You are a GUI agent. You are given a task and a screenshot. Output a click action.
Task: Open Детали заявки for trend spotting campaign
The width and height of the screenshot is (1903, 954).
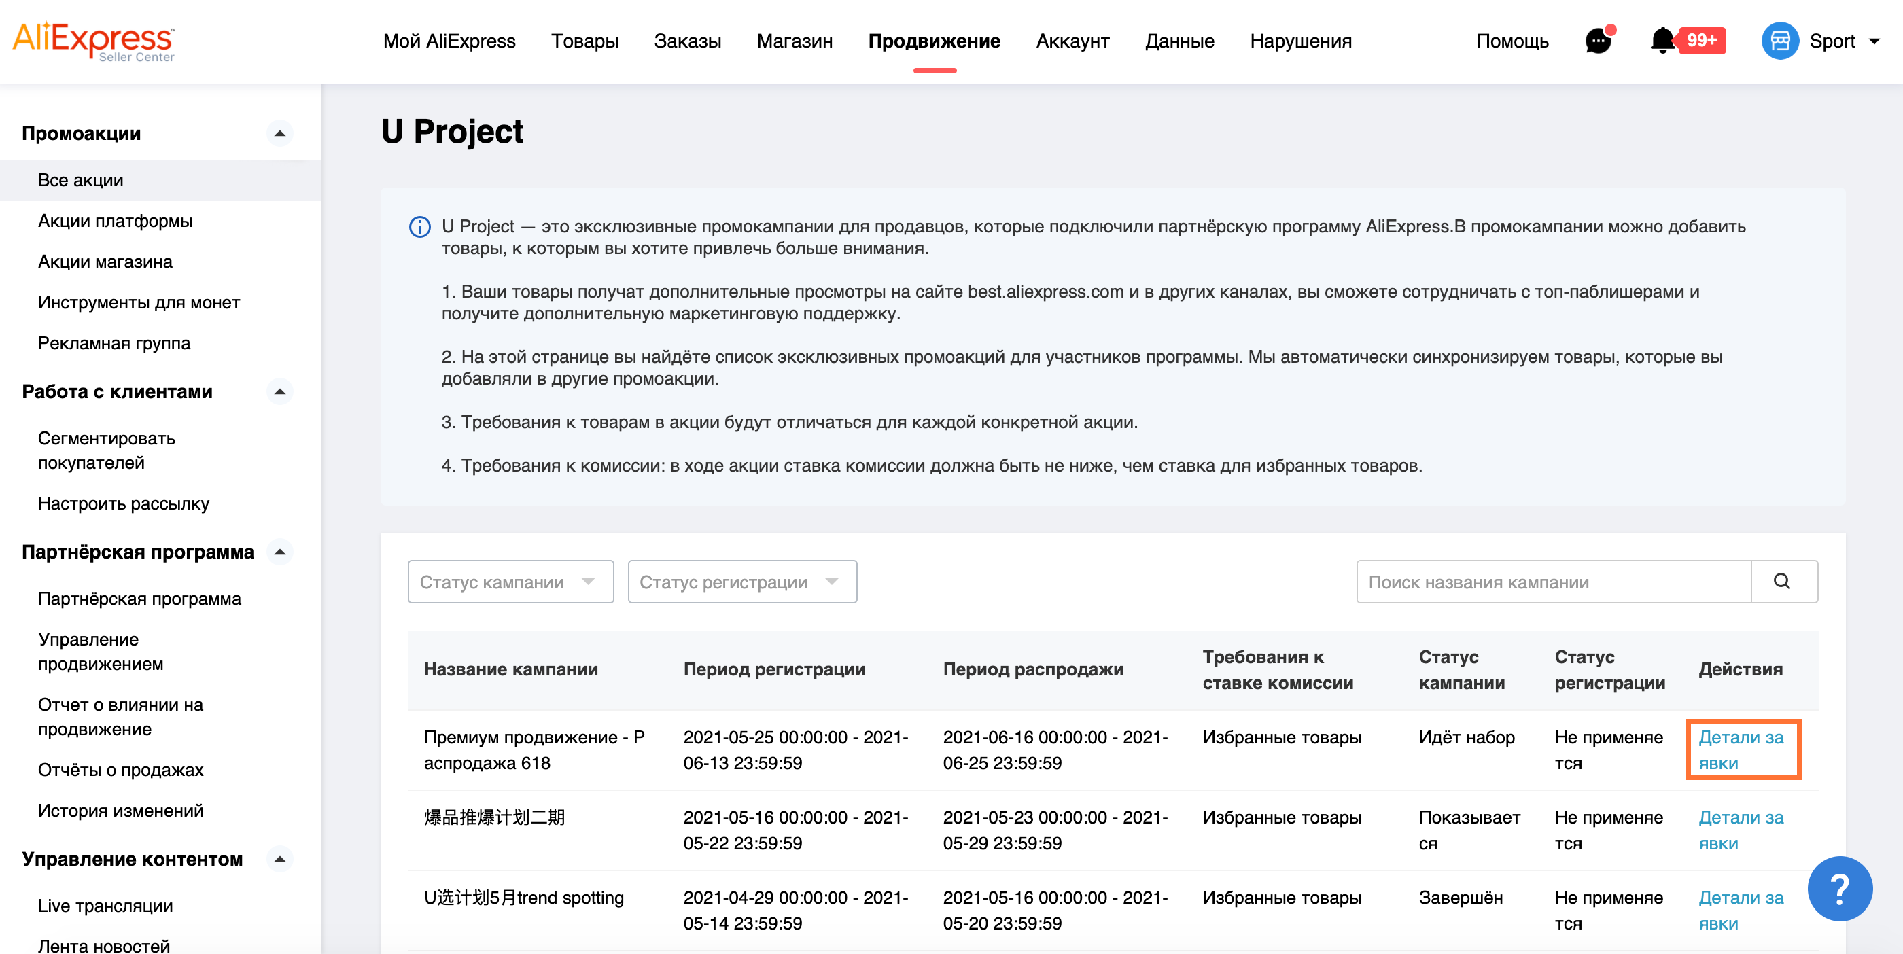pos(1741,910)
